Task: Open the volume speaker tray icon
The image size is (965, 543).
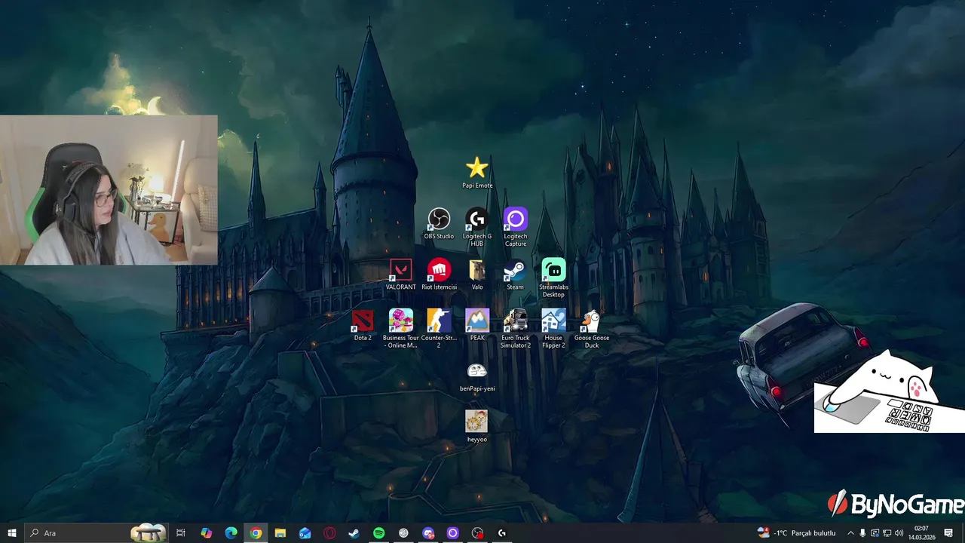Action: 899,533
